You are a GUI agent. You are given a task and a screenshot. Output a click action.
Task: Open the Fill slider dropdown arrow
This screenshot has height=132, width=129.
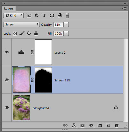coord(66,33)
